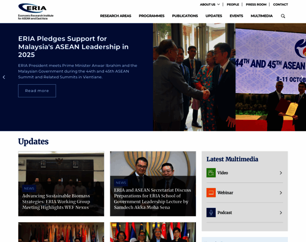Click the Video label in Latest Multimedia
Image resolution: width=306 pixels, height=242 pixels.
click(x=223, y=173)
